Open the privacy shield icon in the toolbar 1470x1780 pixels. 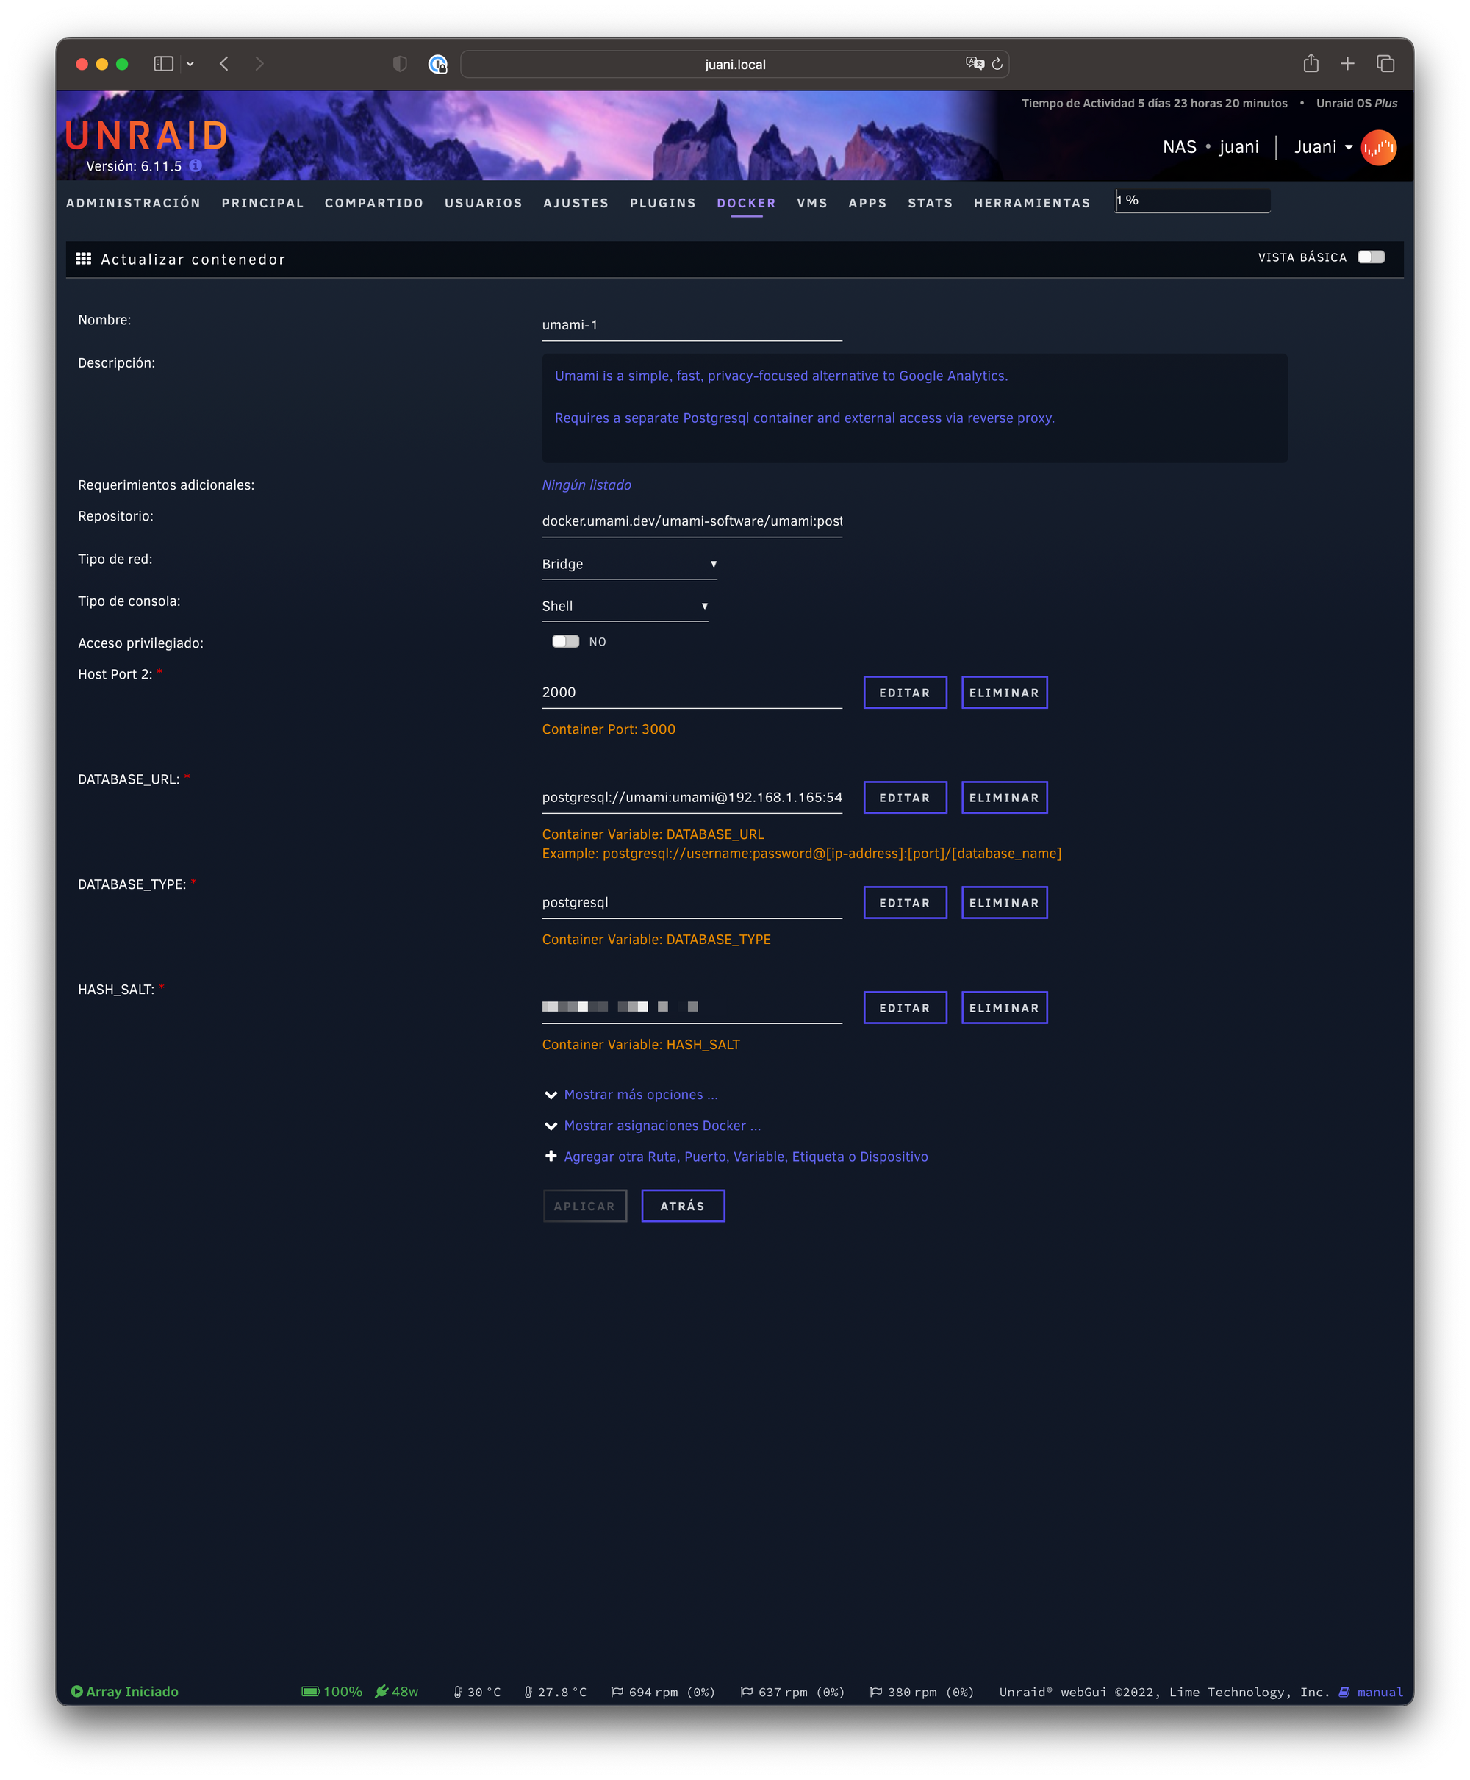coord(400,63)
